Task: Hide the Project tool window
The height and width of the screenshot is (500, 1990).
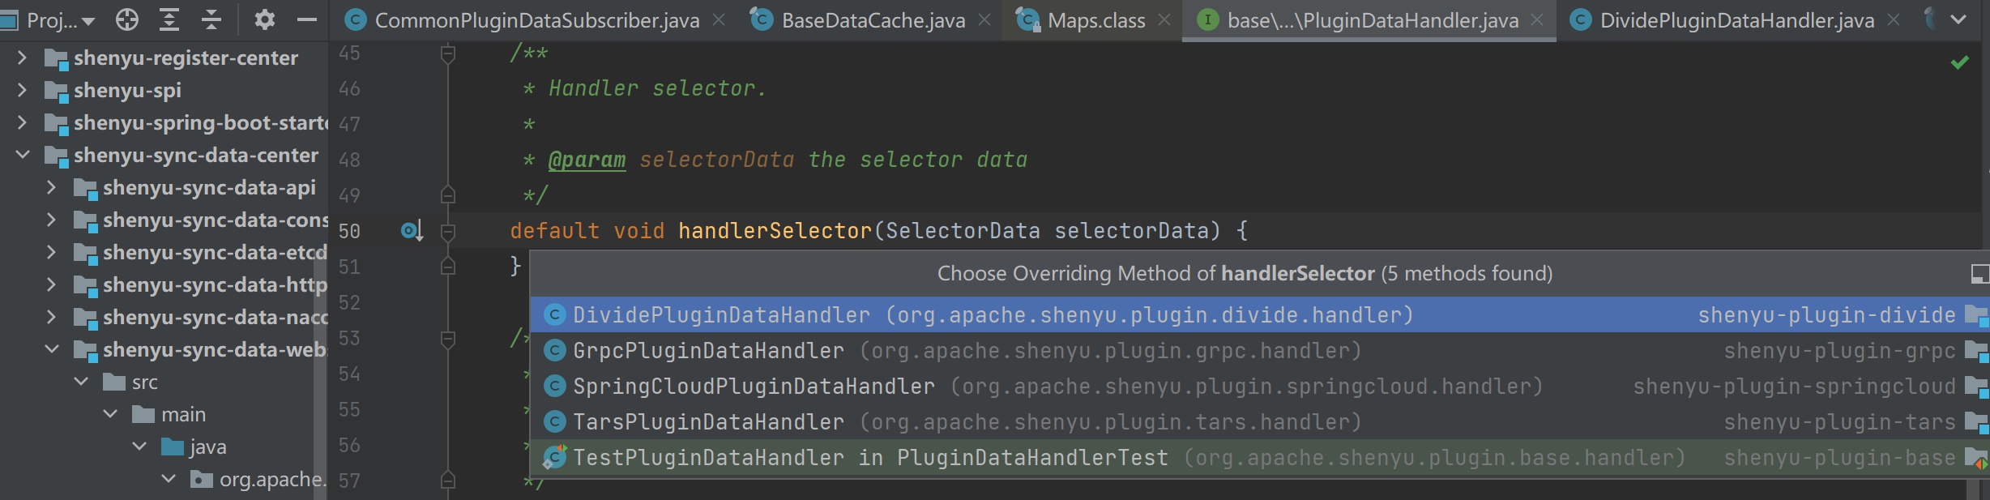Action: [307, 19]
